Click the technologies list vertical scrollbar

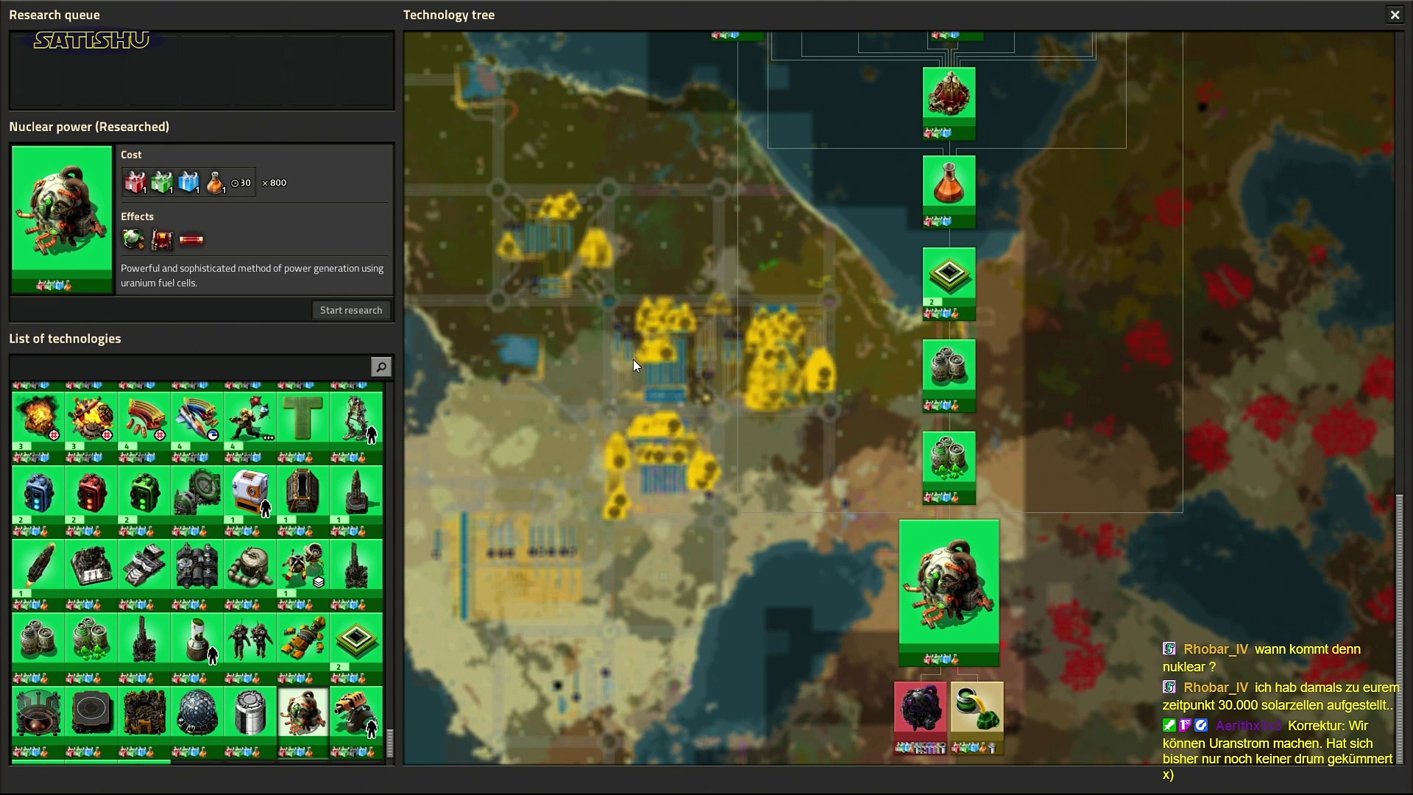tap(390, 742)
